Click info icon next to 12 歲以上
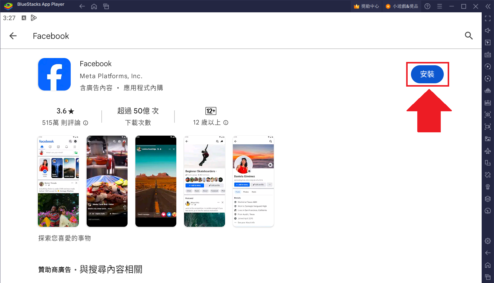494x283 pixels. click(226, 122)
